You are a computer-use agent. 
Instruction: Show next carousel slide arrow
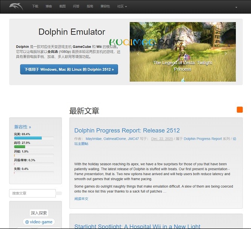226,54
